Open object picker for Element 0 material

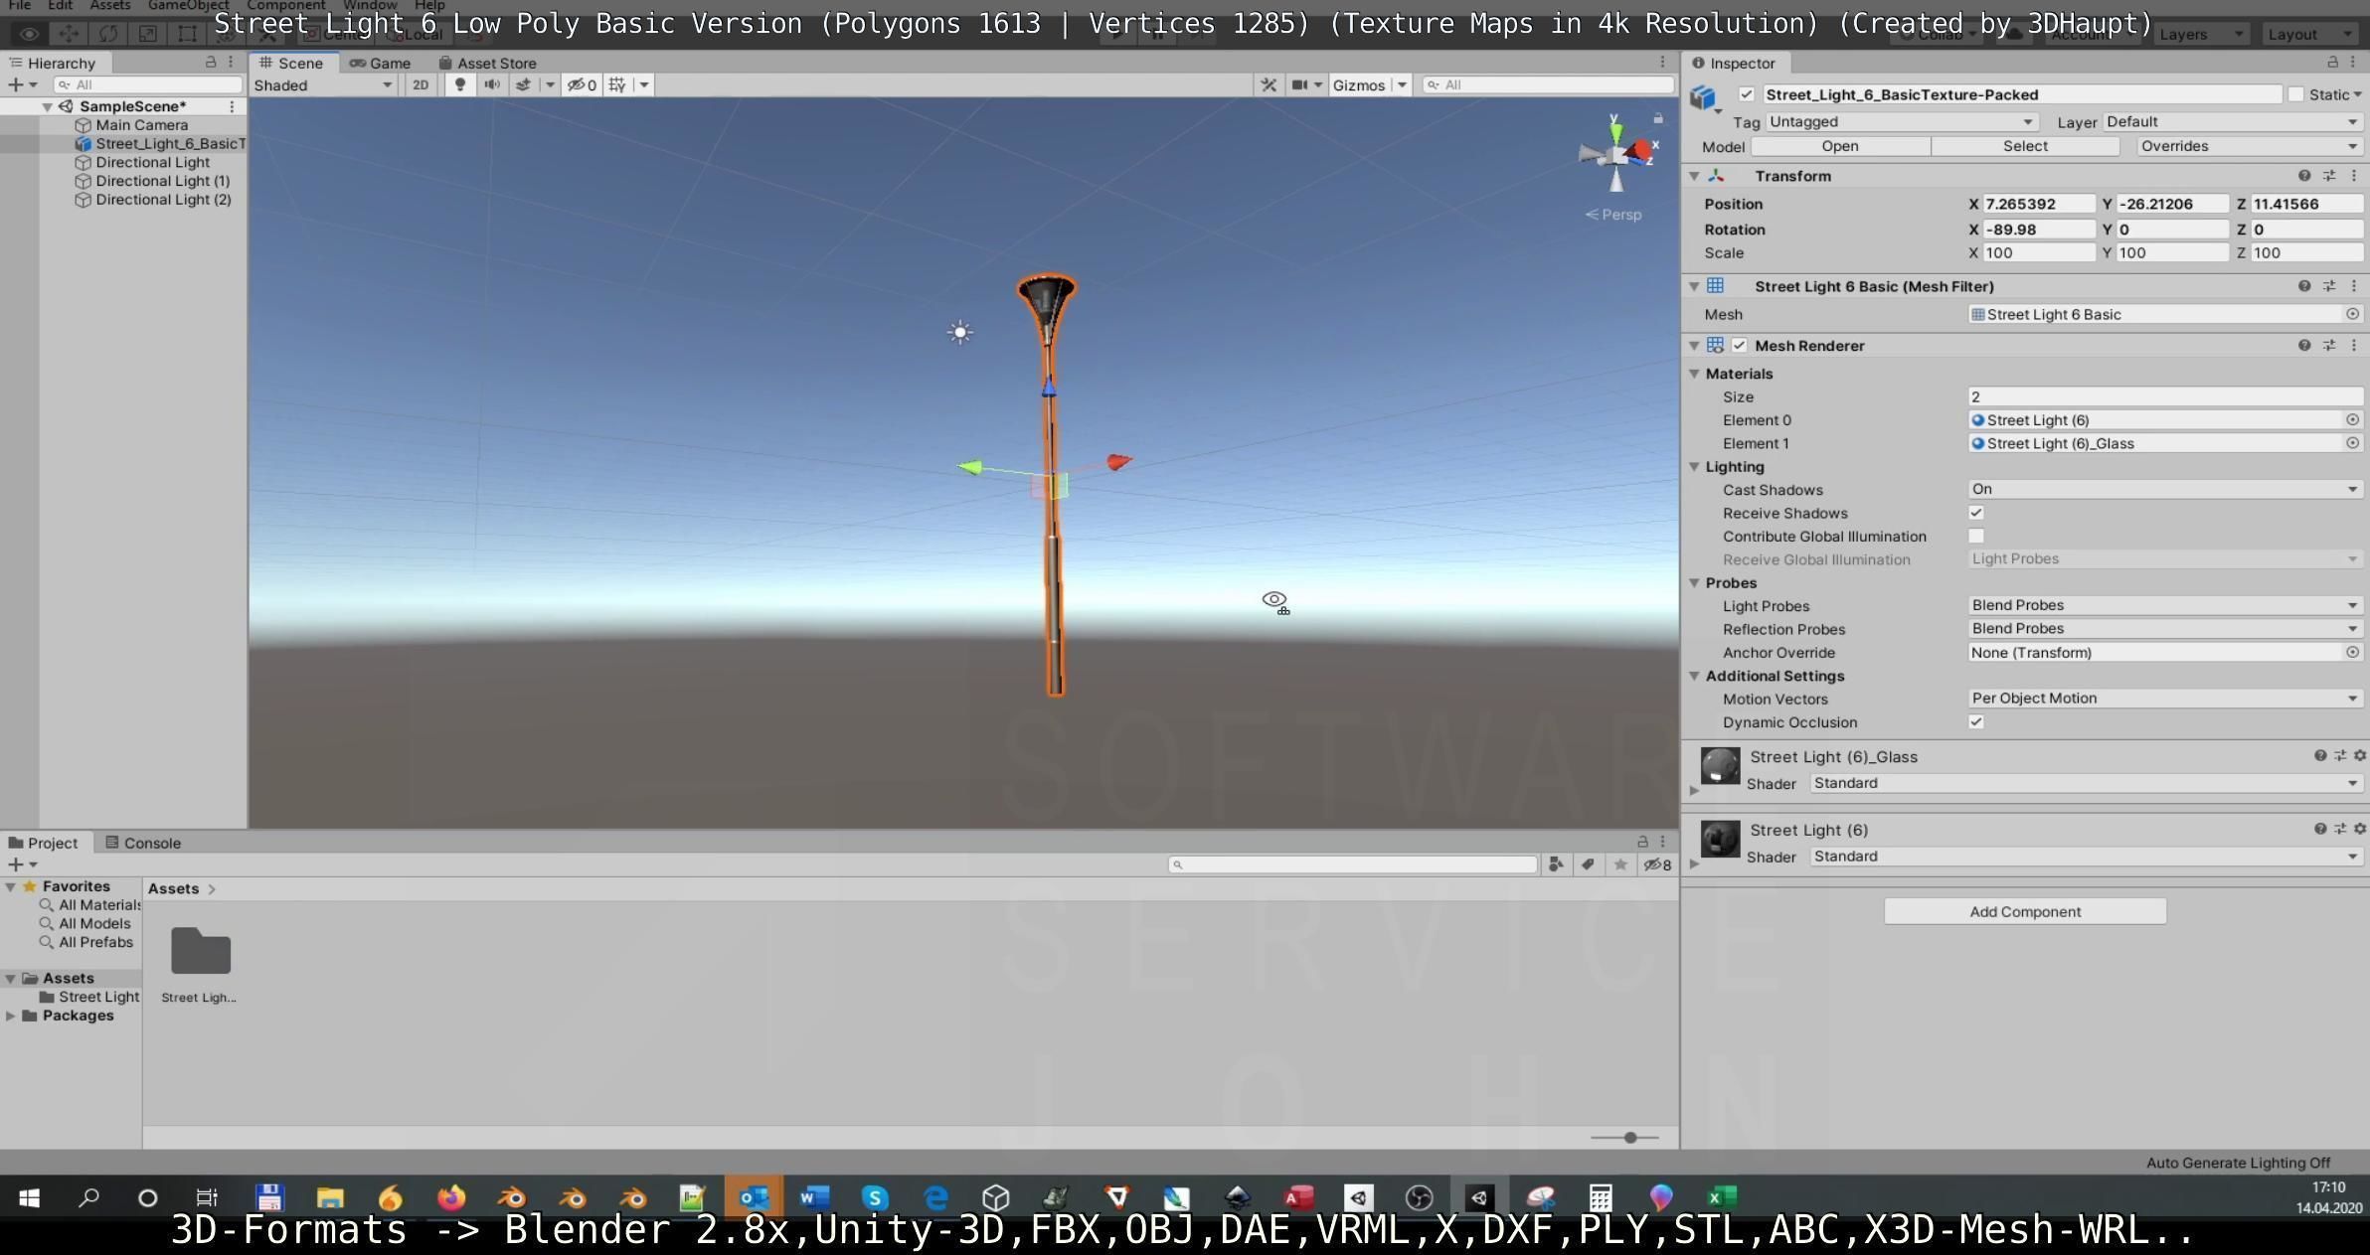pyautogui.click(x=2352, y=420)
